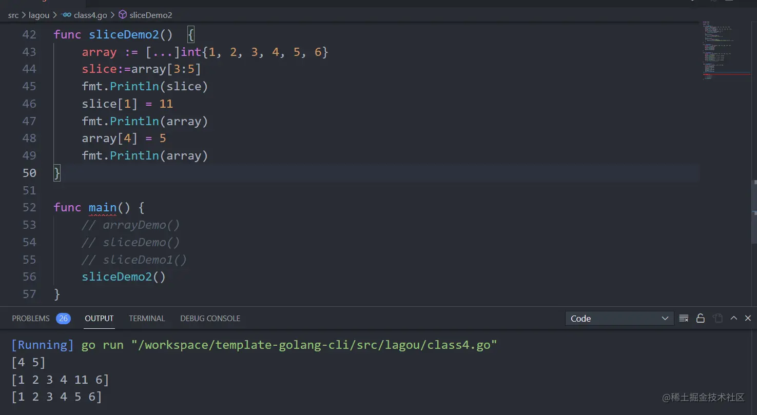Show the DEBUG CONSOLE tab
Image resolution: width=757 pixels, height=415 pixels.
(210, 319)
